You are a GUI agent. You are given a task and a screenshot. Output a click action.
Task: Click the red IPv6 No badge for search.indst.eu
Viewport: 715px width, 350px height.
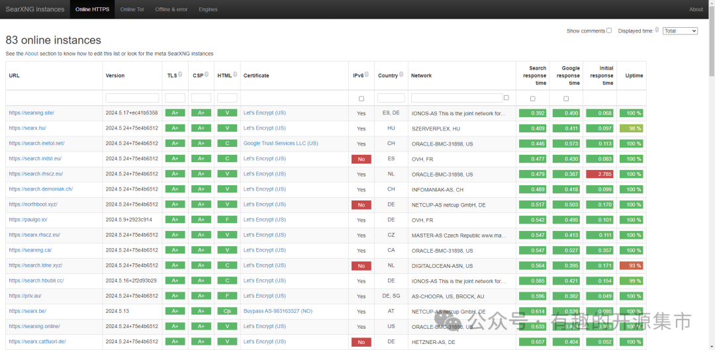pyautogui.click(x=361, y=159)
